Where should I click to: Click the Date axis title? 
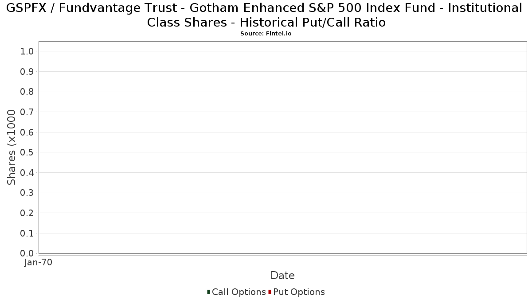(x=282, y=276)
